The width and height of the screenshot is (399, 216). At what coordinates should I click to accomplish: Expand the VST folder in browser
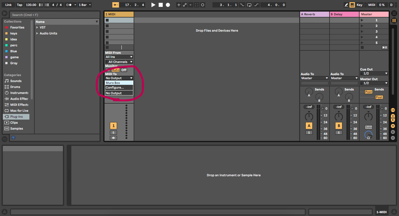click(x=37, y=28)
